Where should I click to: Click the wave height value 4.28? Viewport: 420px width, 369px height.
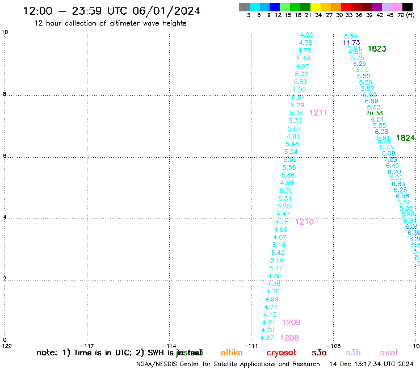282,222
